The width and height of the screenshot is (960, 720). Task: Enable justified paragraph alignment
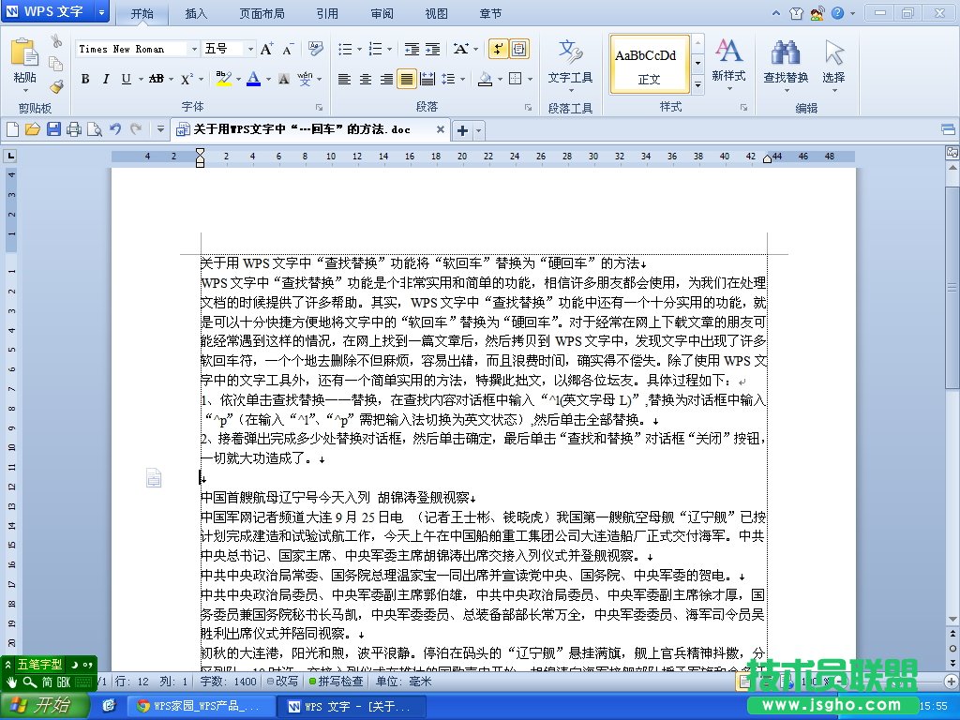(406, 80)
